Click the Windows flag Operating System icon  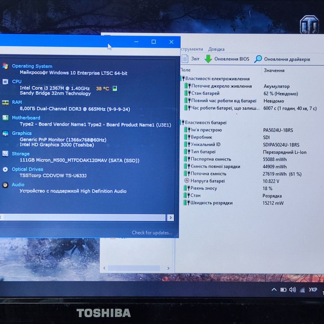pos(5,66)
